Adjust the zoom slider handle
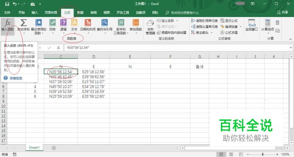The width and height of the screenshot is (294, 157). click(263, 154)
